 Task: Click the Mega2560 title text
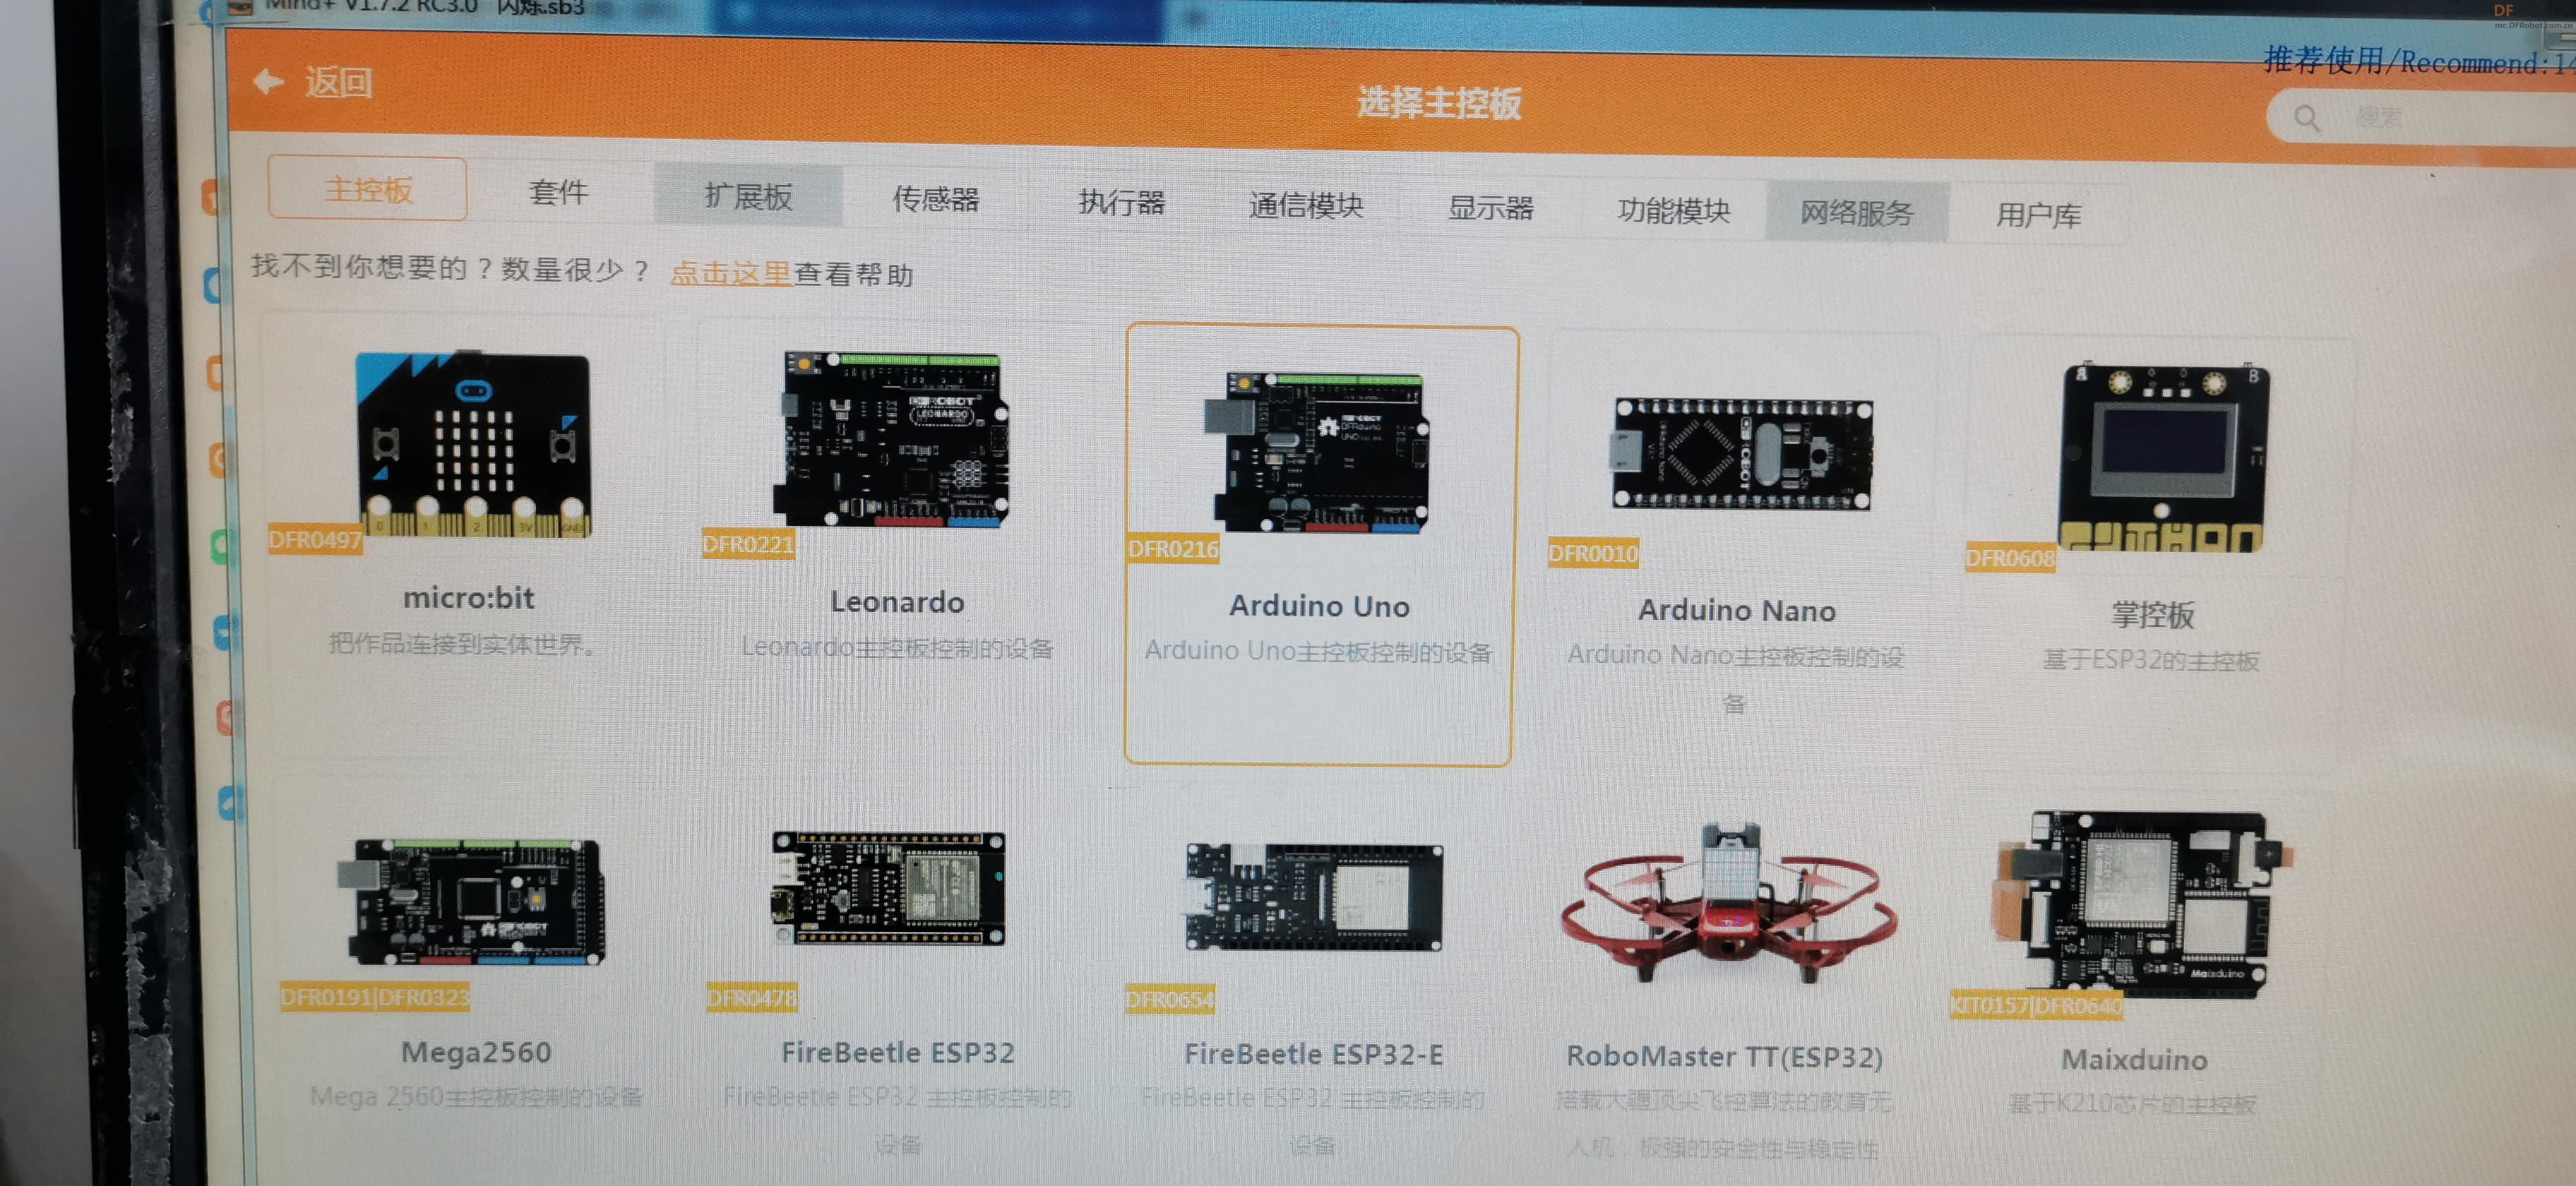[476, 1052]
